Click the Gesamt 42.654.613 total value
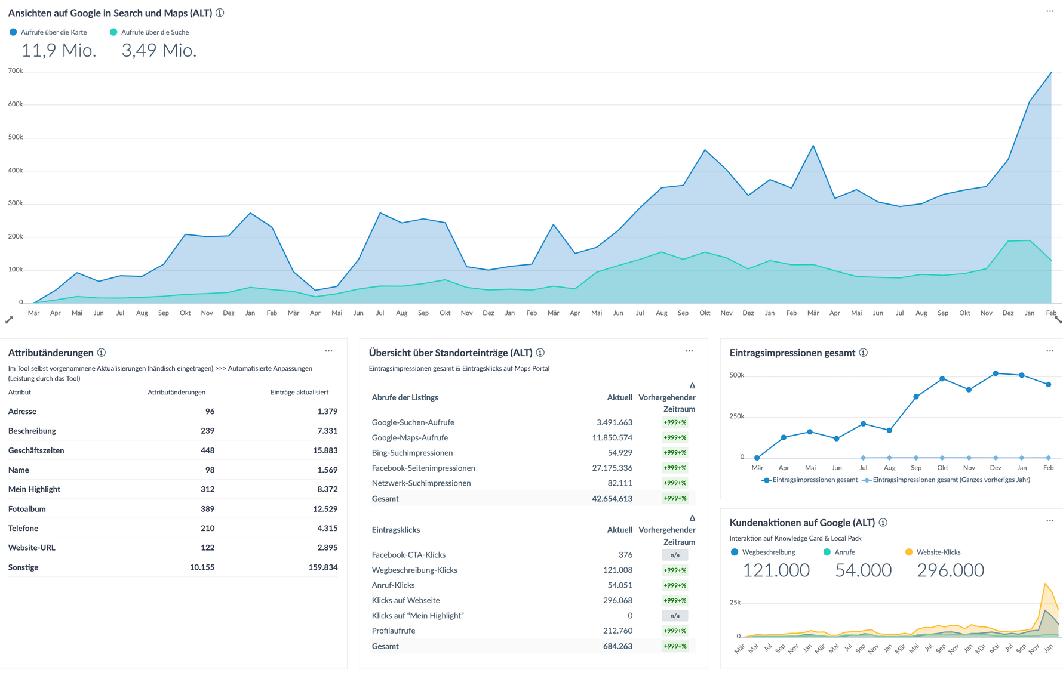 pos(612,499)
